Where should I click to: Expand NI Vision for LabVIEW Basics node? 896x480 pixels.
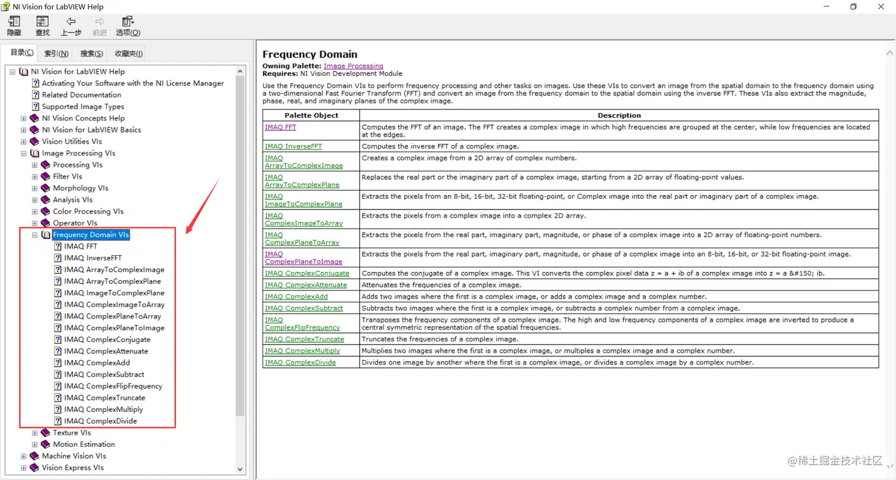tap(24, 130)
